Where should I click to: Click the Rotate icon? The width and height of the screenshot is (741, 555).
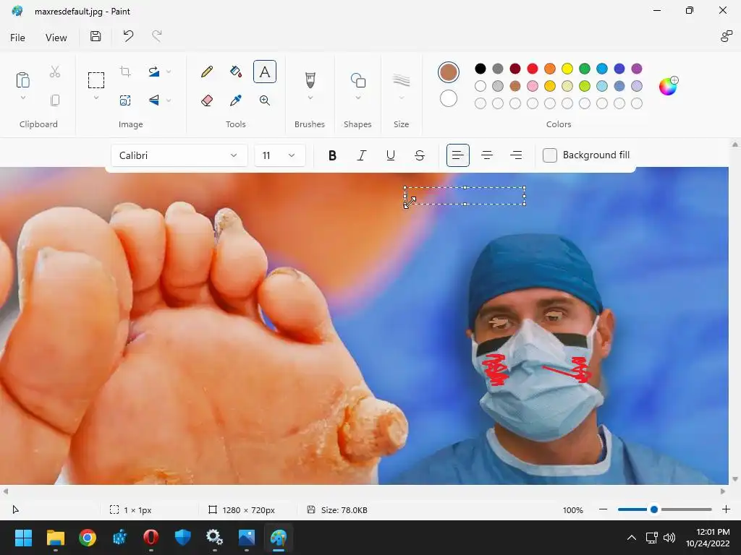[154, 72]
